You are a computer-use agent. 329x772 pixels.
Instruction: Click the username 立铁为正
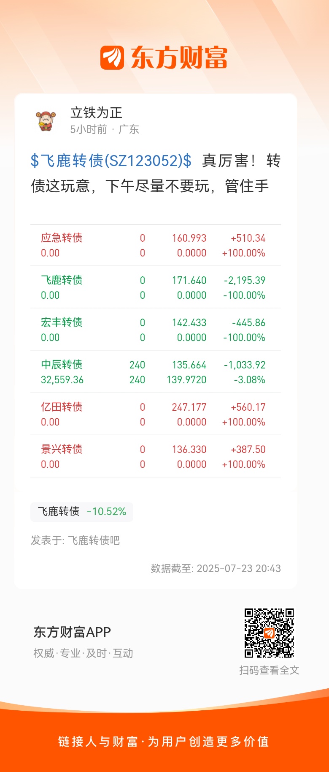coord(96,113)
